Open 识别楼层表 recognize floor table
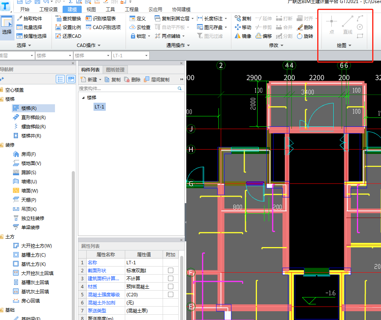 click(101, 18)
